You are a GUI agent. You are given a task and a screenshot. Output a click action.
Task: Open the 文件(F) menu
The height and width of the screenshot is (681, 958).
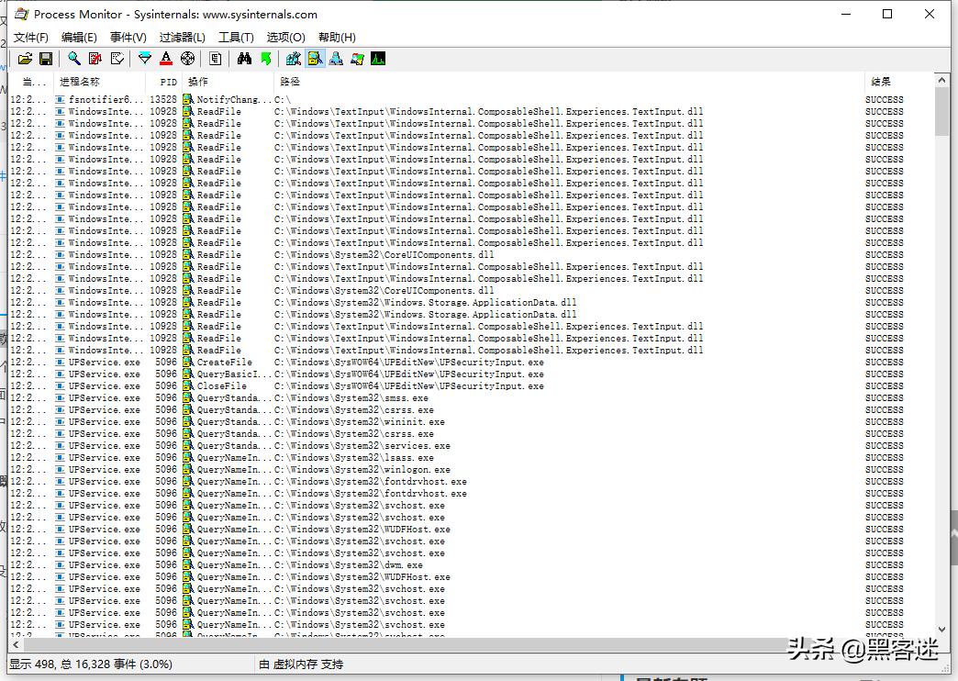point(30,38)
